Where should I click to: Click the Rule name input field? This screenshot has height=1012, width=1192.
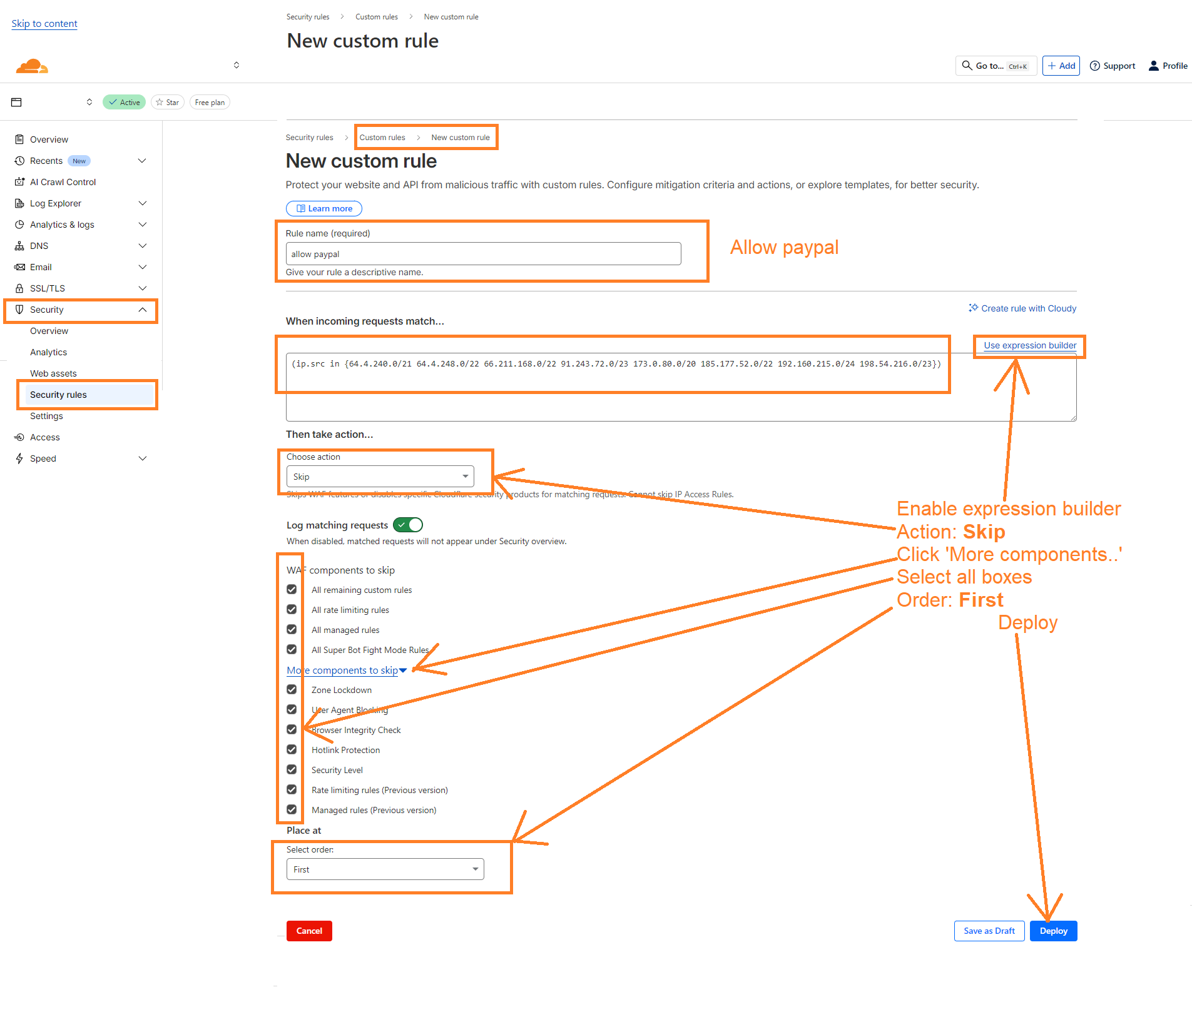point(483,254)
